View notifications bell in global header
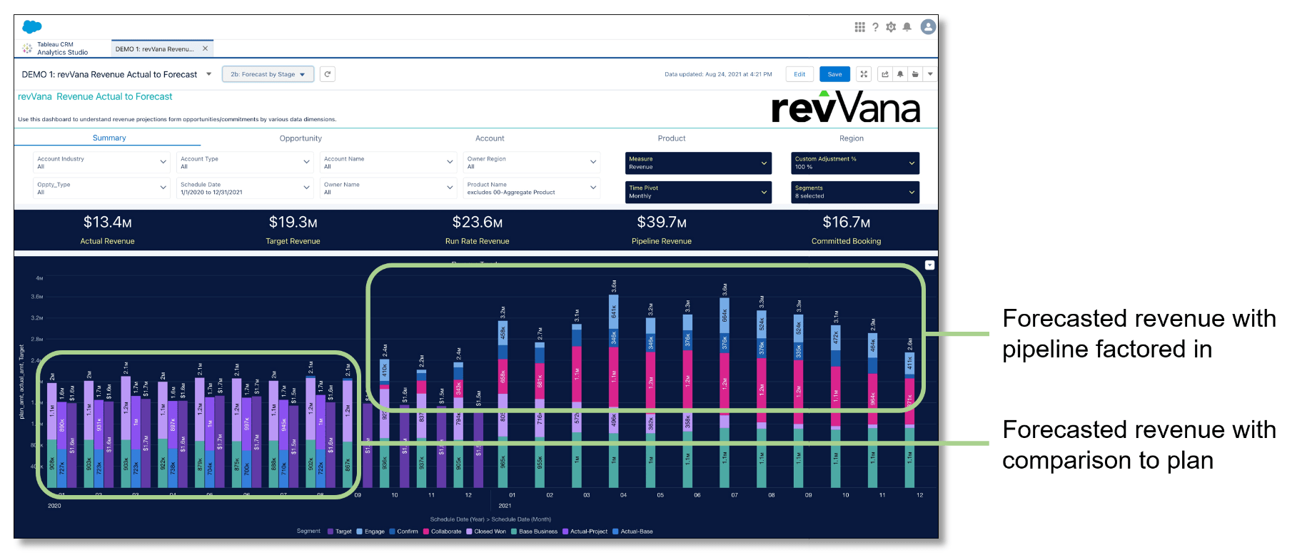Screen dimensions: 1302x555 (x=907, y=27)
